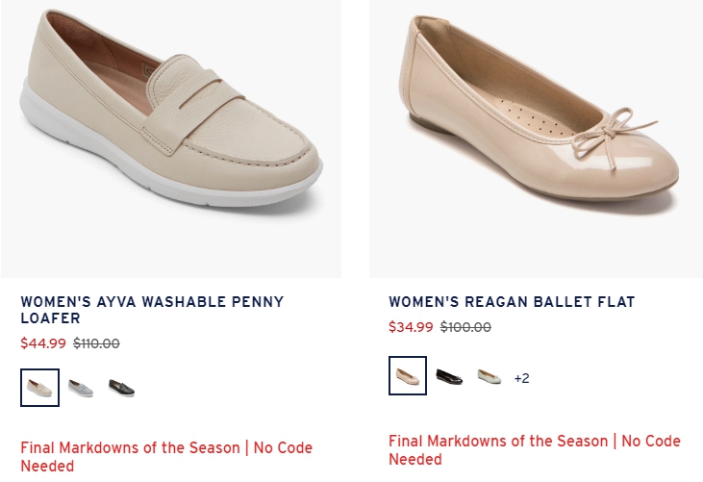The height and width of the screenshot is (482, 703).
Task: Select the nude Reagan ballet flat swatch
Action: tap(408, 376)
